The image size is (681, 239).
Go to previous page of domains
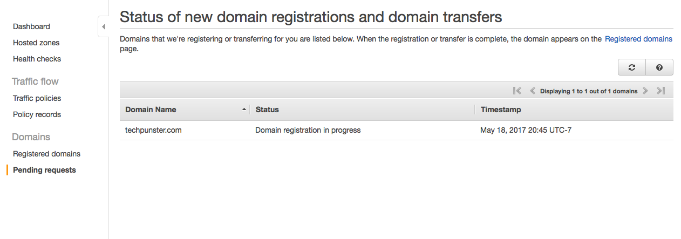point(532,91)
